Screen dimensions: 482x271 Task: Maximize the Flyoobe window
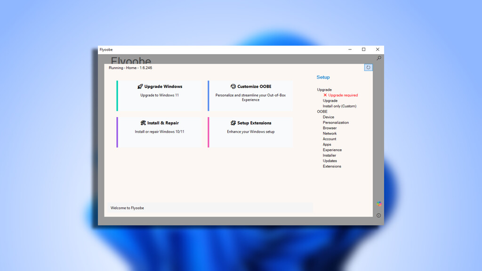pos(363,49)
